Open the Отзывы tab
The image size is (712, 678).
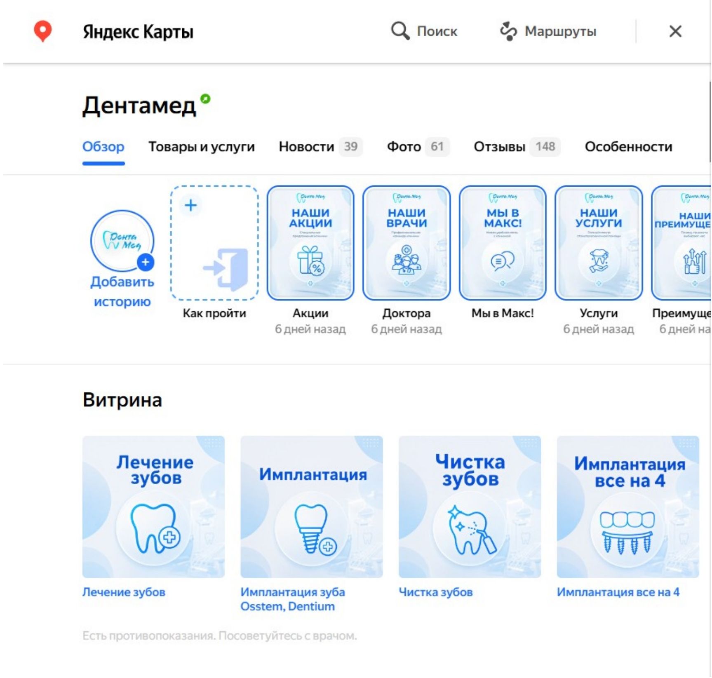517,146
